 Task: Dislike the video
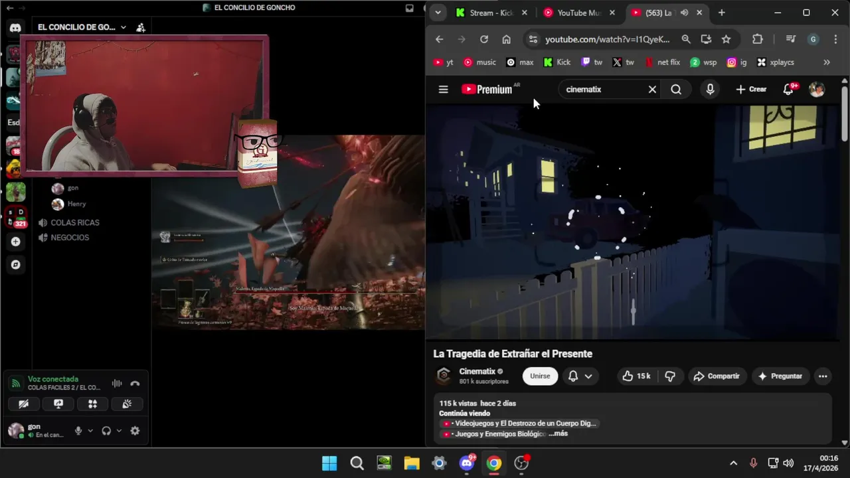670,376
